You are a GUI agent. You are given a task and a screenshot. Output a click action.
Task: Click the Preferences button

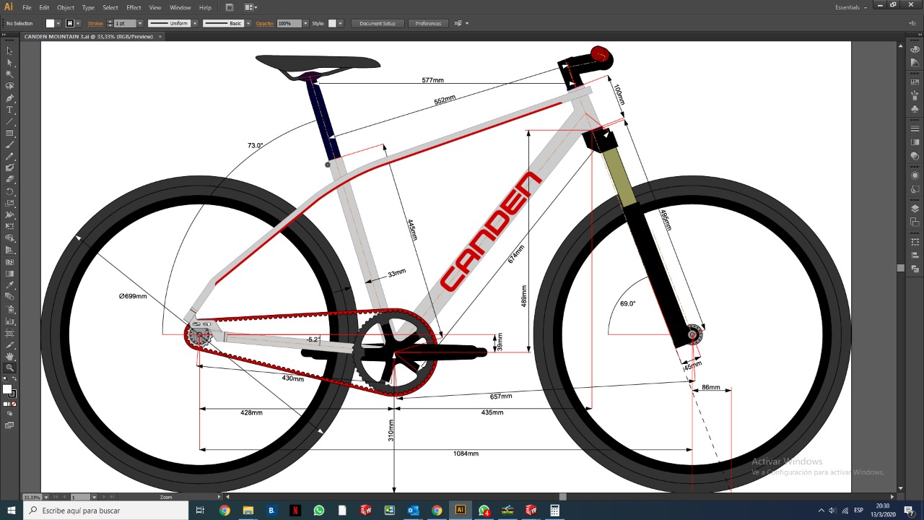pos(428,23)
